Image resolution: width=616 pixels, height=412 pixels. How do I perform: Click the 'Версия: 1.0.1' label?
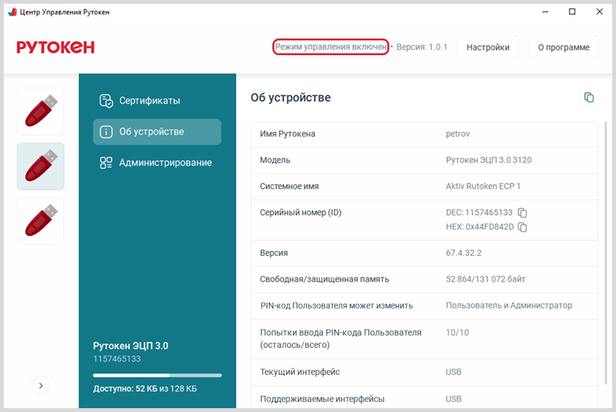[x=421, y=47]
